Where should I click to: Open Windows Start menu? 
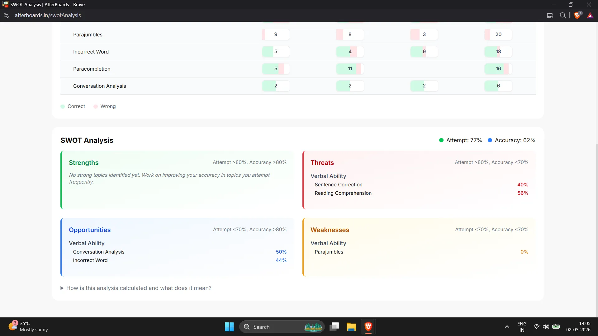[229, 327]
